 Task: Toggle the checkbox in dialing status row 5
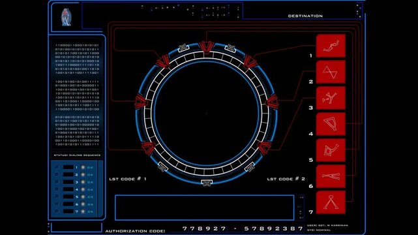57,196
